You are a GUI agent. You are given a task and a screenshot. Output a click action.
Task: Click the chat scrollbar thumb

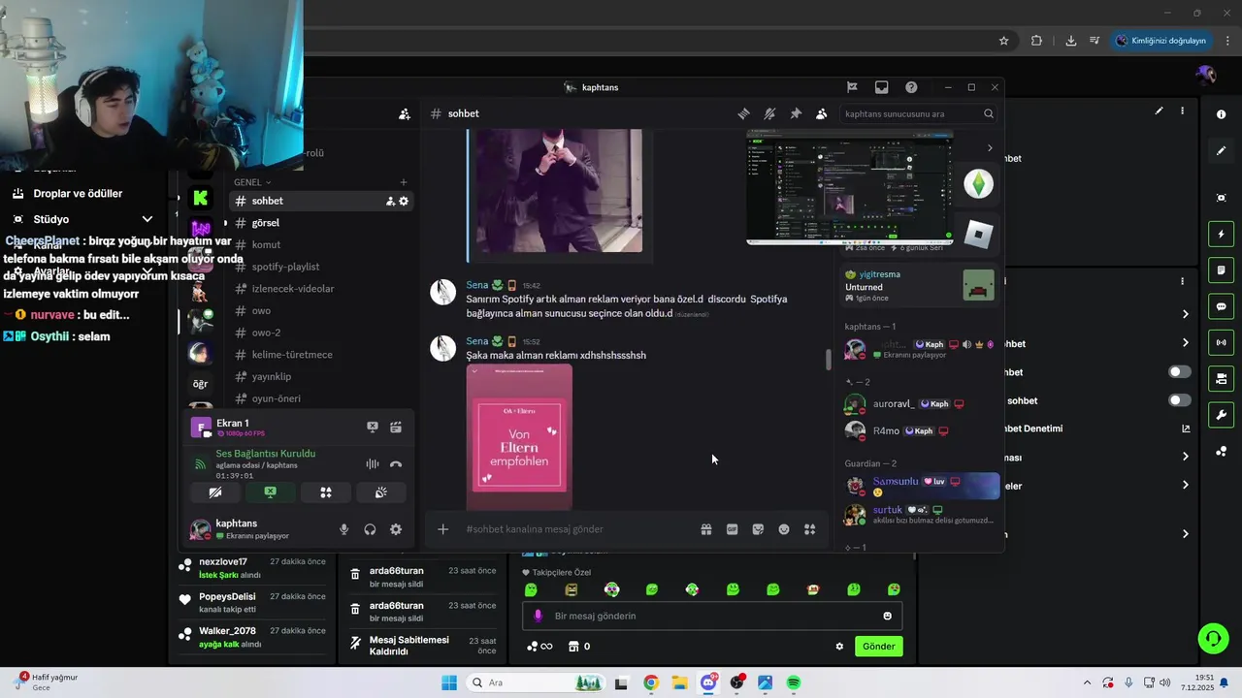pos(829,360)
